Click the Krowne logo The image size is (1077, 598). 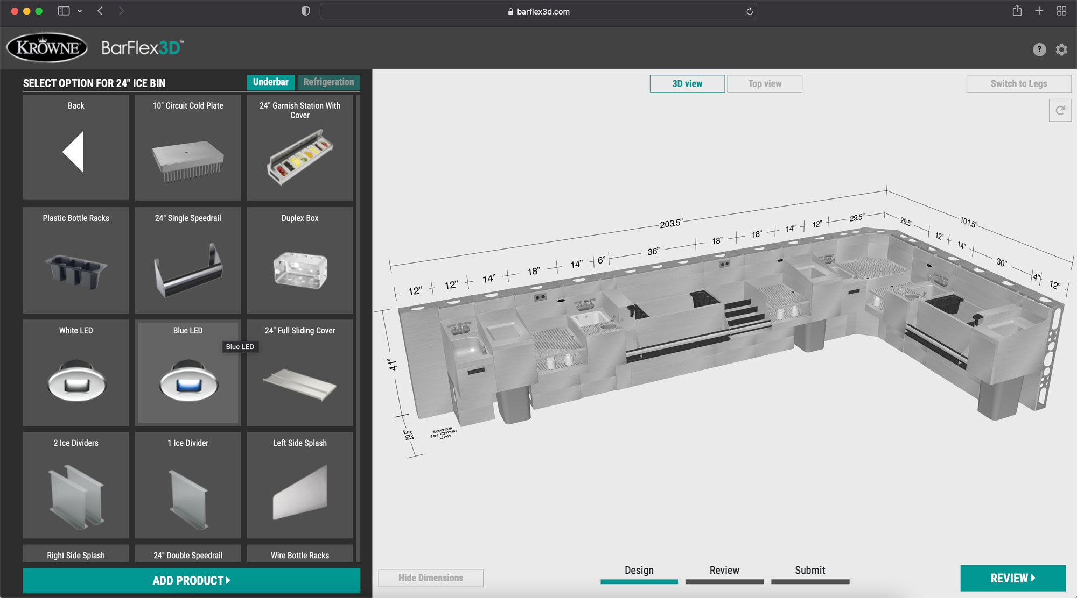(x=46, y=47)
